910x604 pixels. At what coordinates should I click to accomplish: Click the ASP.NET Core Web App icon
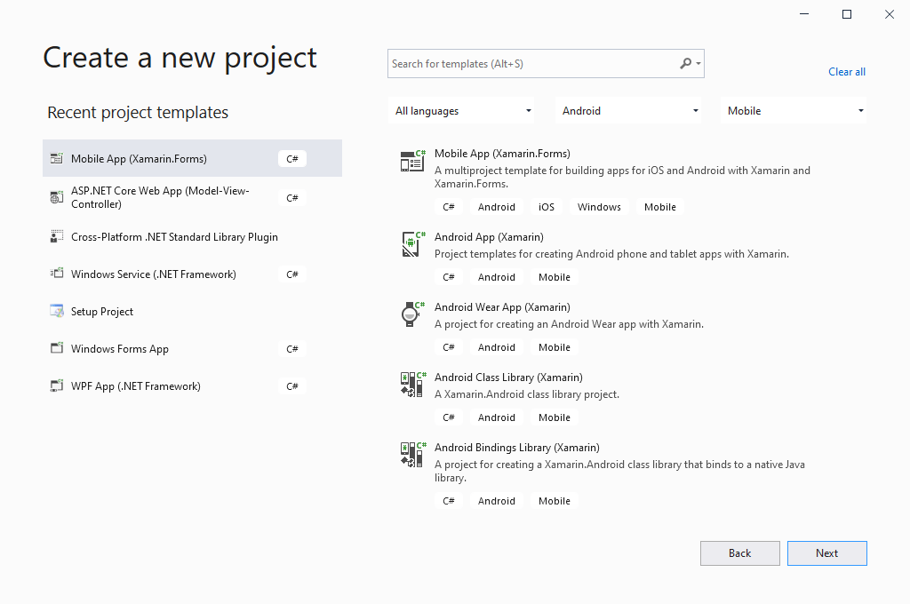click(x=56, y=197)
